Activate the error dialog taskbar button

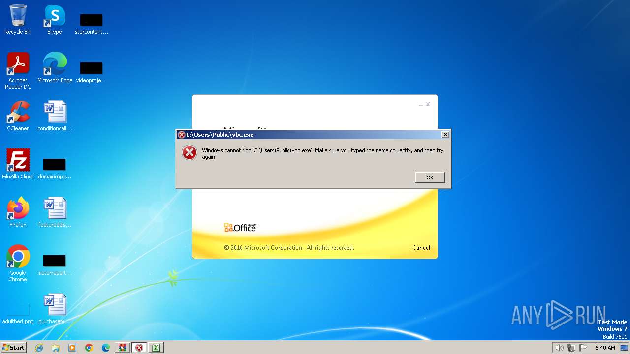point(139,348)
